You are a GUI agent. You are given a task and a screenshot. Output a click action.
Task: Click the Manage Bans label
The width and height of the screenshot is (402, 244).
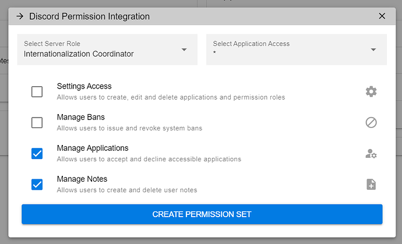click(x=81, y=117)
